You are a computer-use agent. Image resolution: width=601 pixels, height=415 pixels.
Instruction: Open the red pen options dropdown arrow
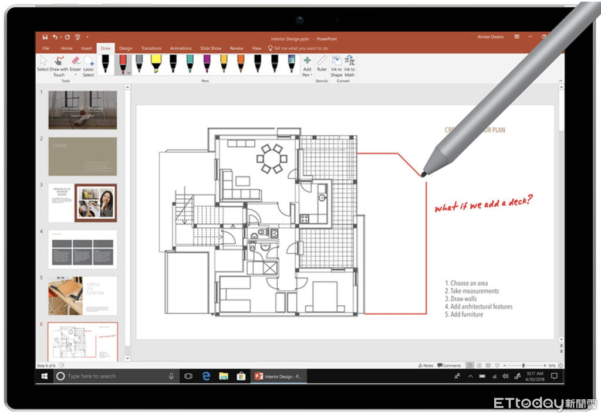(x=129, y=72)
